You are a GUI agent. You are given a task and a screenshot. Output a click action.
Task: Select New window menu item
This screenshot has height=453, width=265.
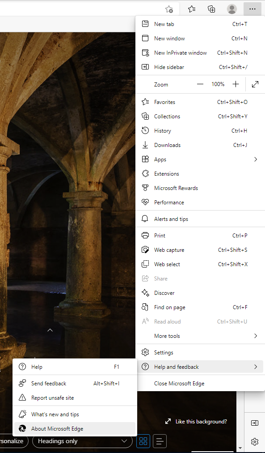[200, 39]
